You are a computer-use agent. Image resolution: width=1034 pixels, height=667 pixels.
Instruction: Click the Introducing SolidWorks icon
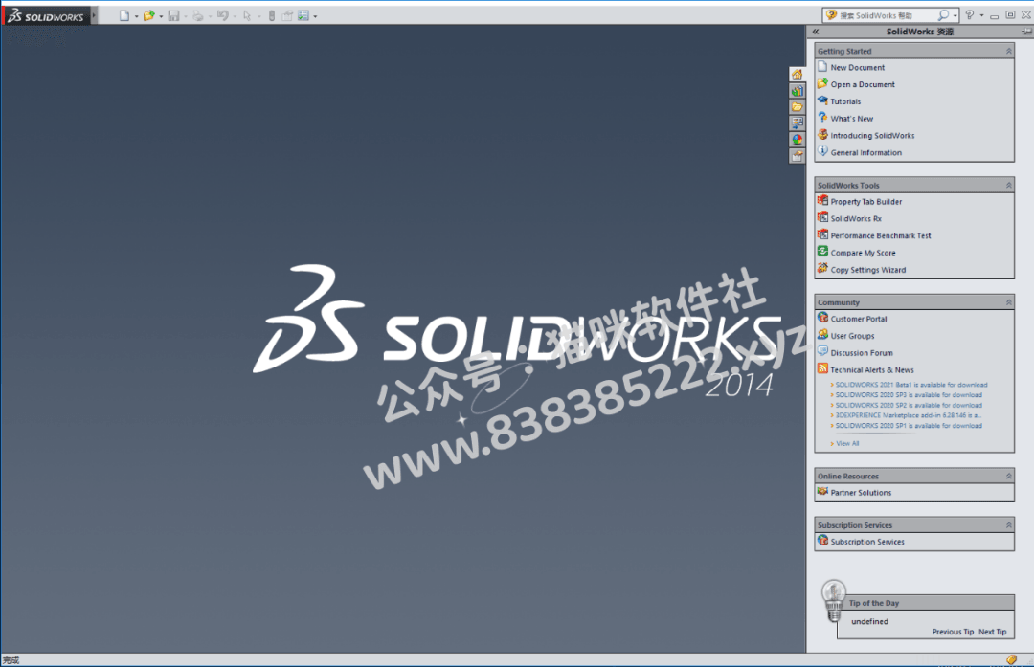(x=822, y=135)
